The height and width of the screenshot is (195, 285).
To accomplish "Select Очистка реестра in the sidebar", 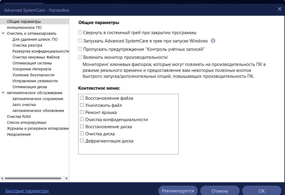I will [27, 45].
